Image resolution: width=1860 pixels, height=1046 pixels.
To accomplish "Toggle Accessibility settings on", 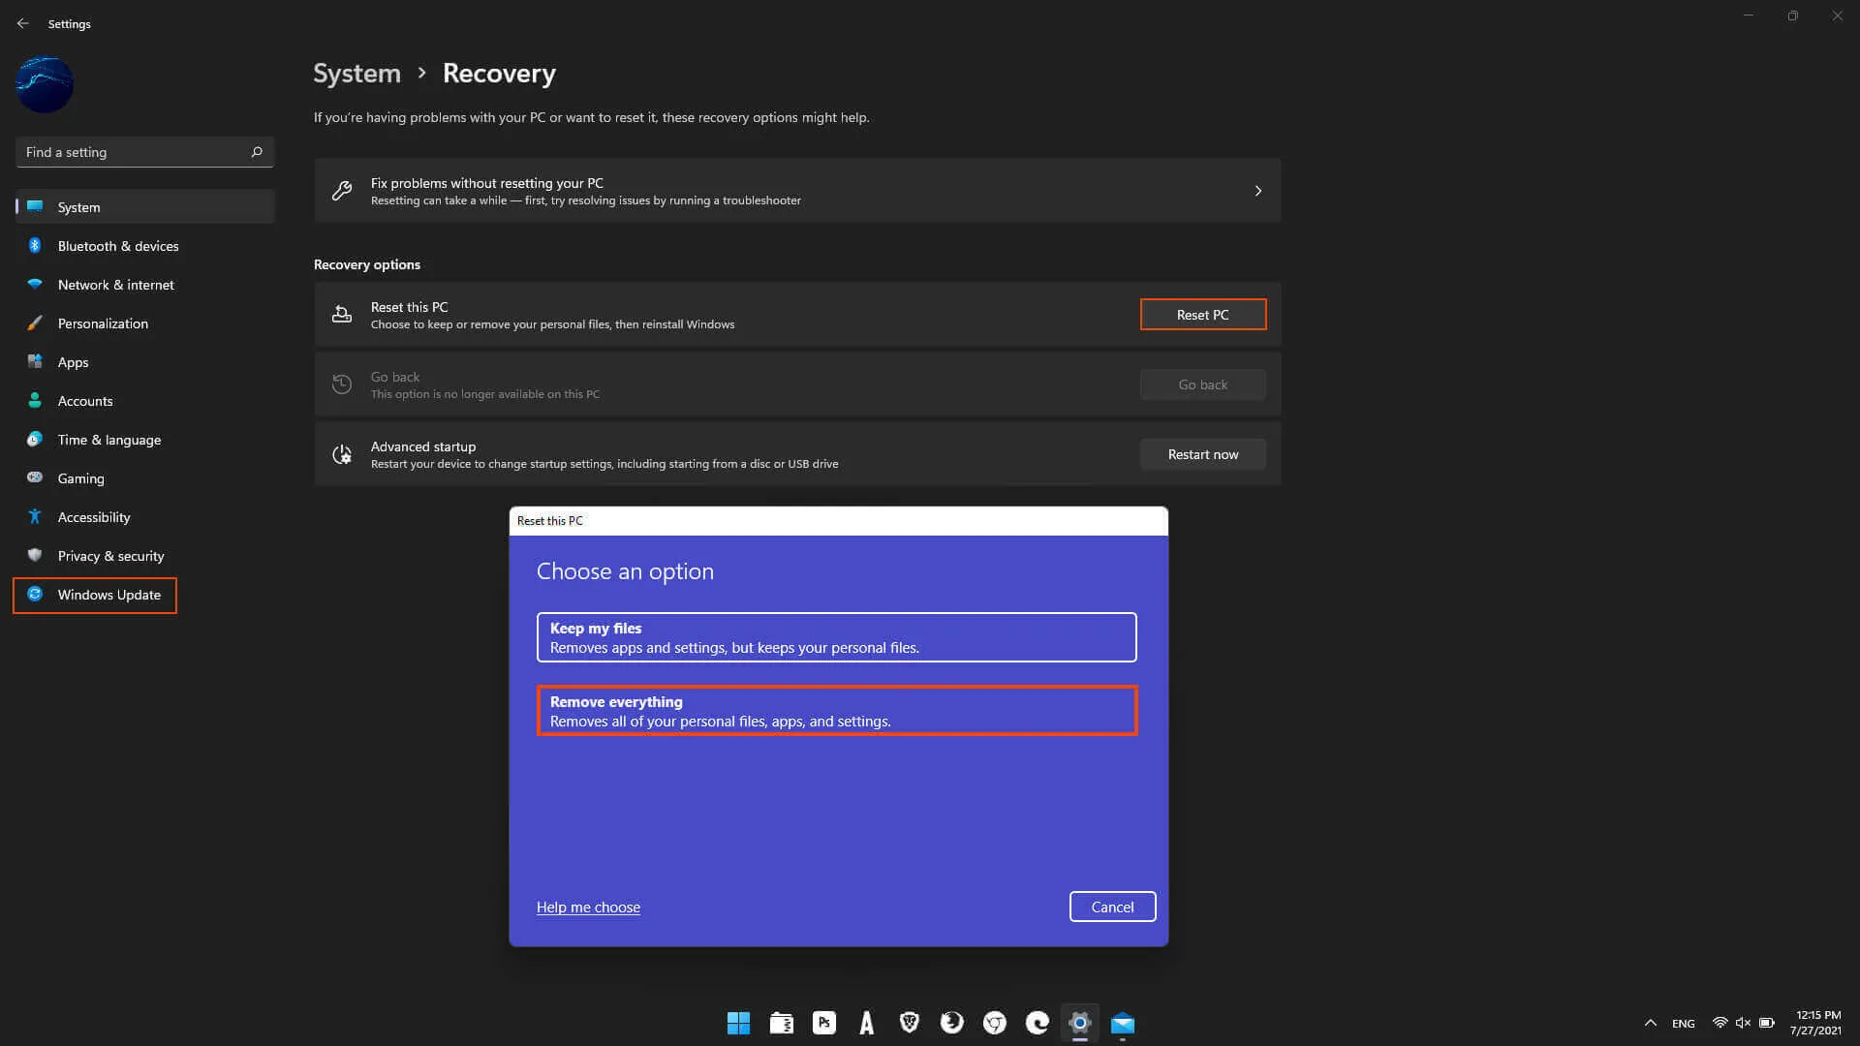I will [x=95, y=516].
